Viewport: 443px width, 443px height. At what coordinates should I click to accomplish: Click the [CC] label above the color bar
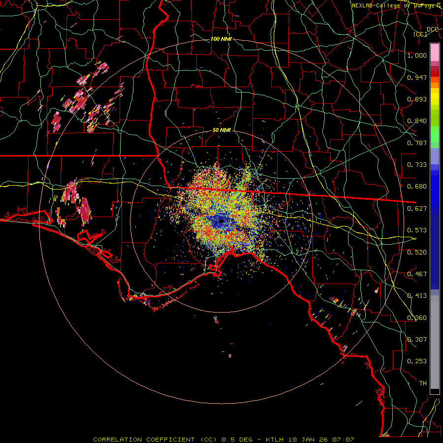tap(420, 34)
